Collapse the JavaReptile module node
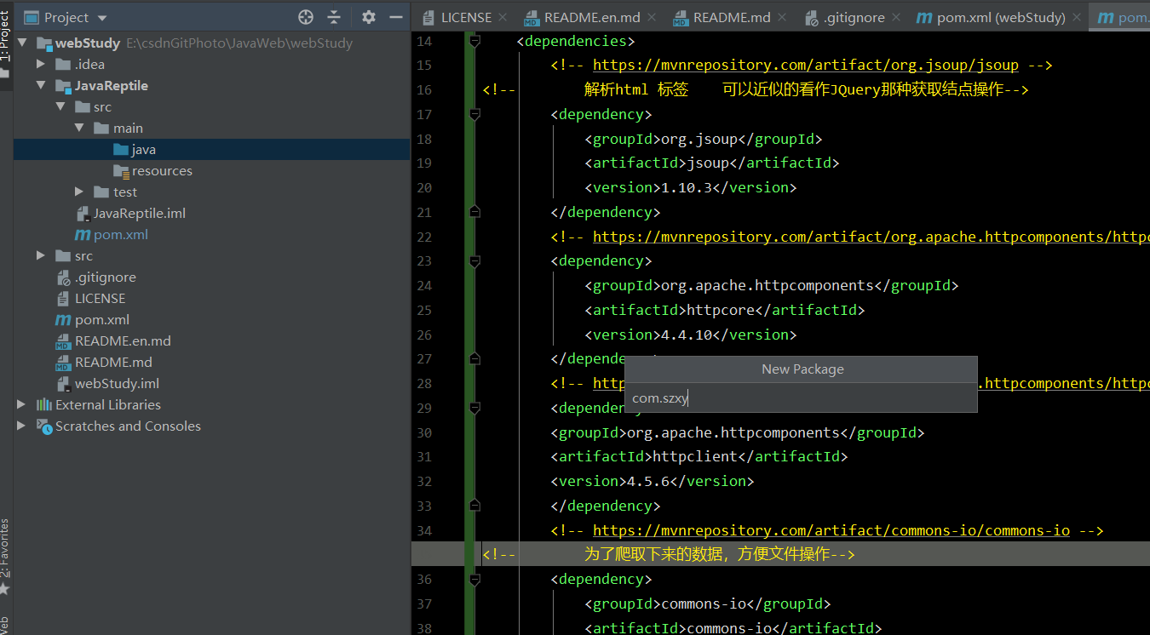This screenshot has height=635, width=1150. point(41,86)
